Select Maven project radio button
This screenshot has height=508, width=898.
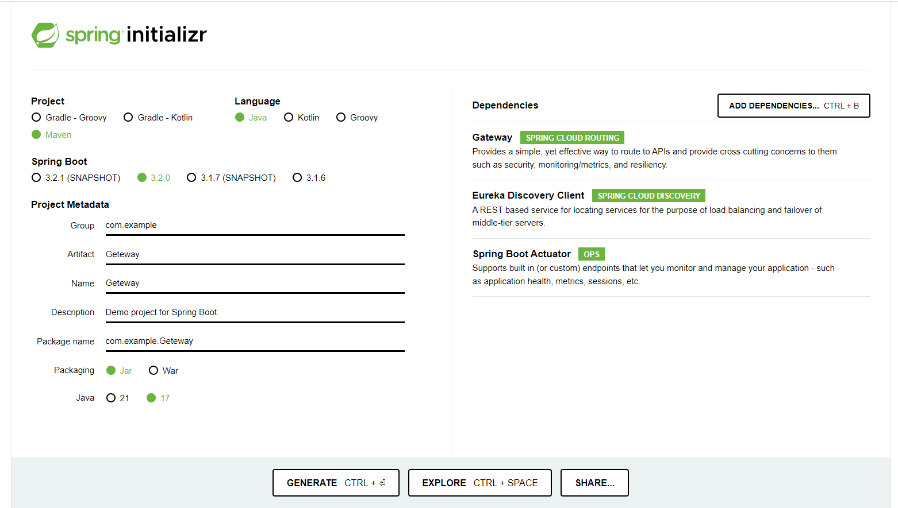click(x=36, y=135)
